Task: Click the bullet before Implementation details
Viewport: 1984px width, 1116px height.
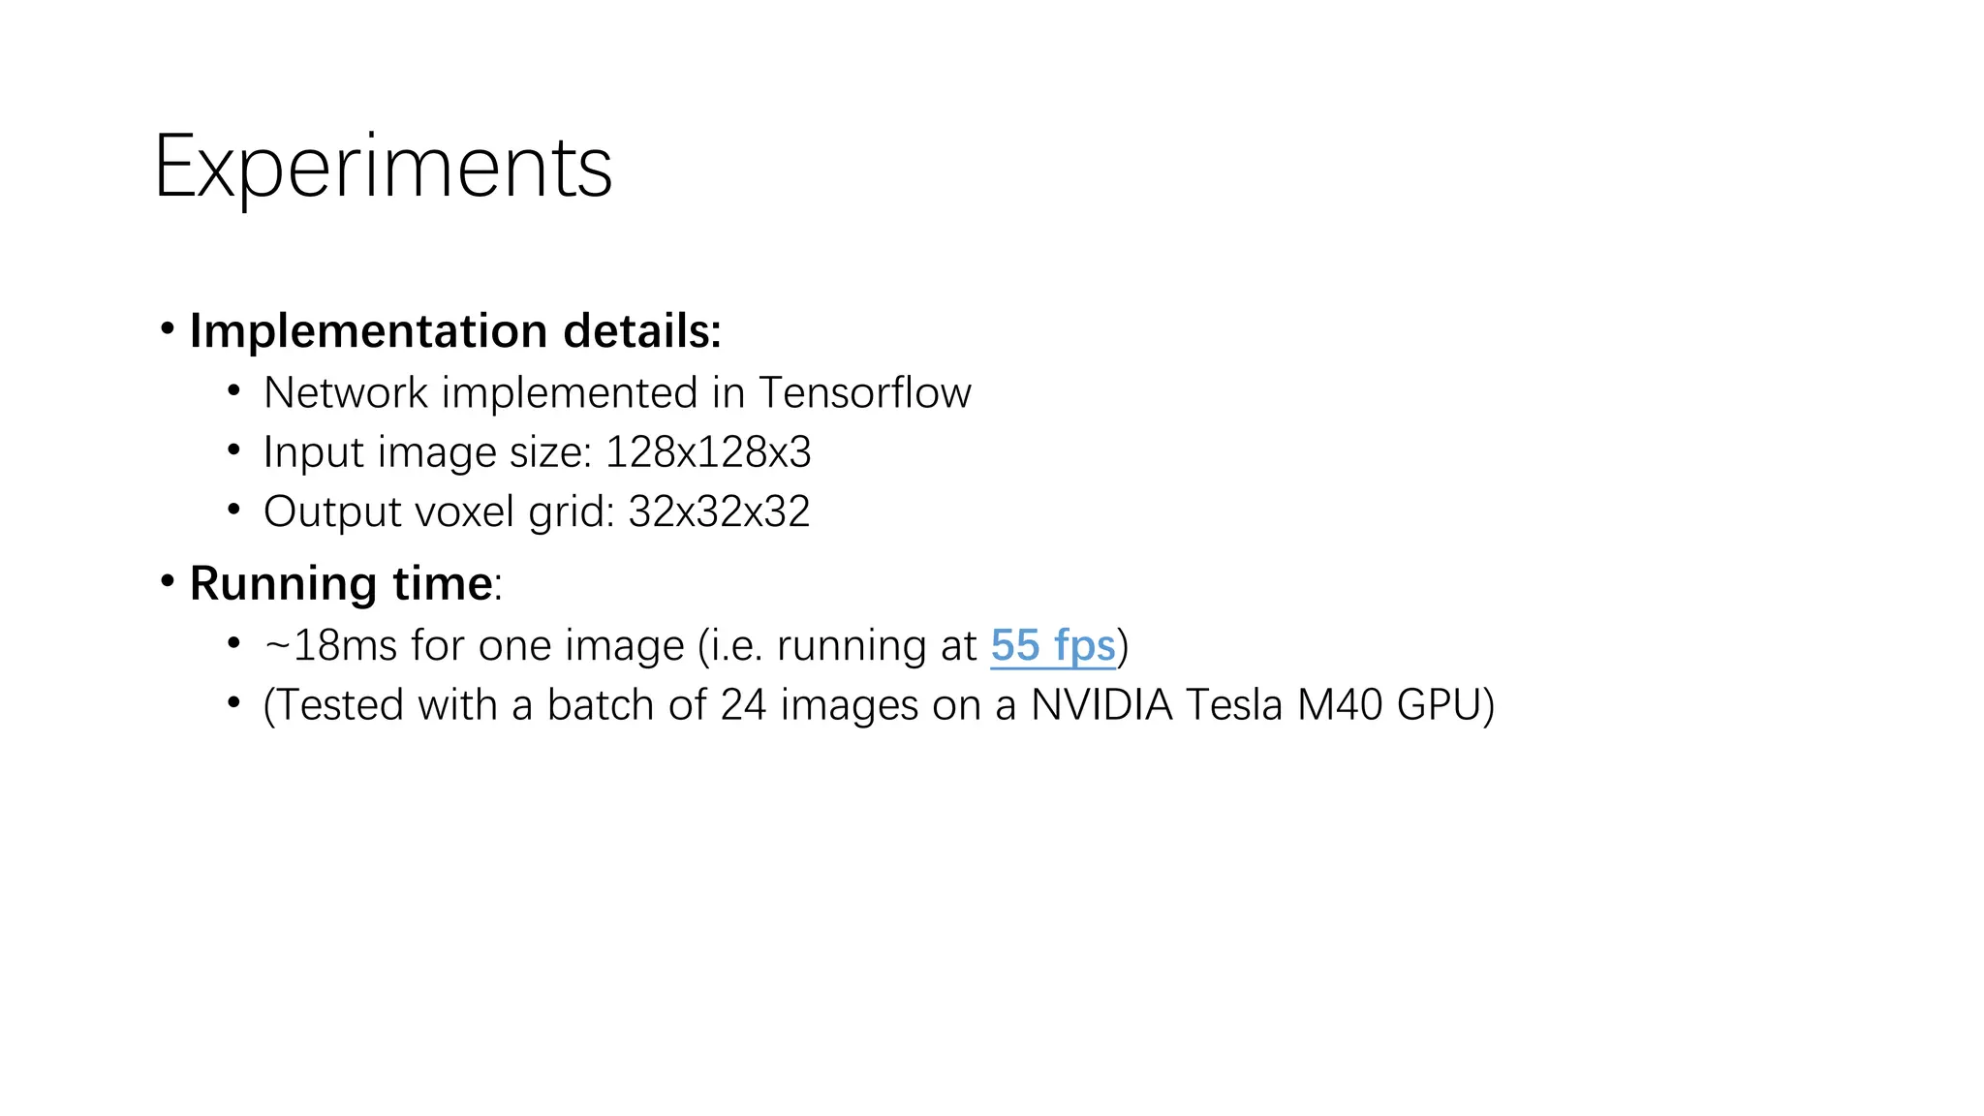Action: pos(168,329)
